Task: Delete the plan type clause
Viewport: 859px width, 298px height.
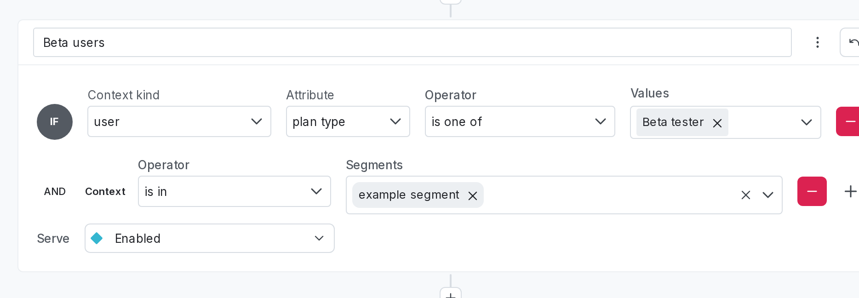Action: click(849, 121)
